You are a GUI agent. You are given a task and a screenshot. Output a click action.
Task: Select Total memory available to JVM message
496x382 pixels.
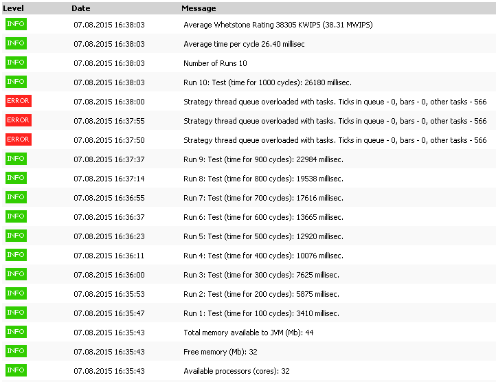point(248,333)
